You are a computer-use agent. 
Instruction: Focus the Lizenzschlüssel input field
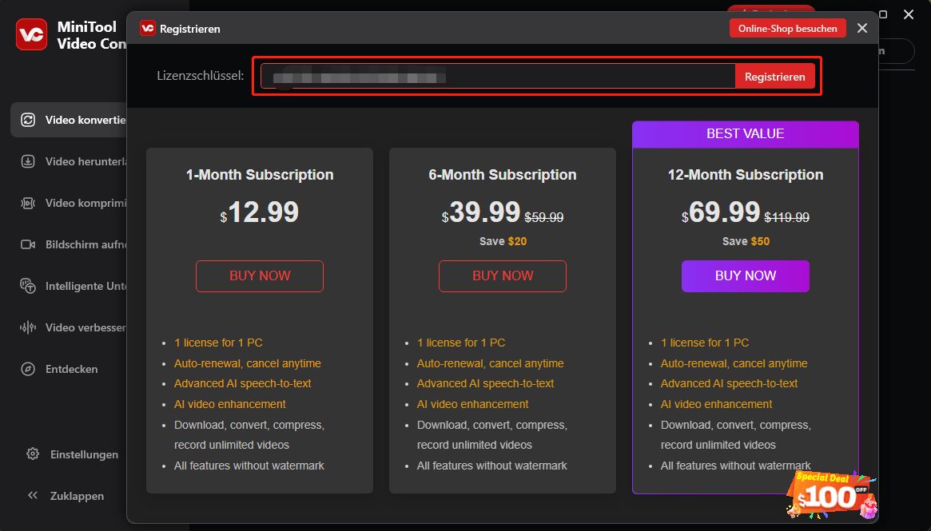(498, 77)
